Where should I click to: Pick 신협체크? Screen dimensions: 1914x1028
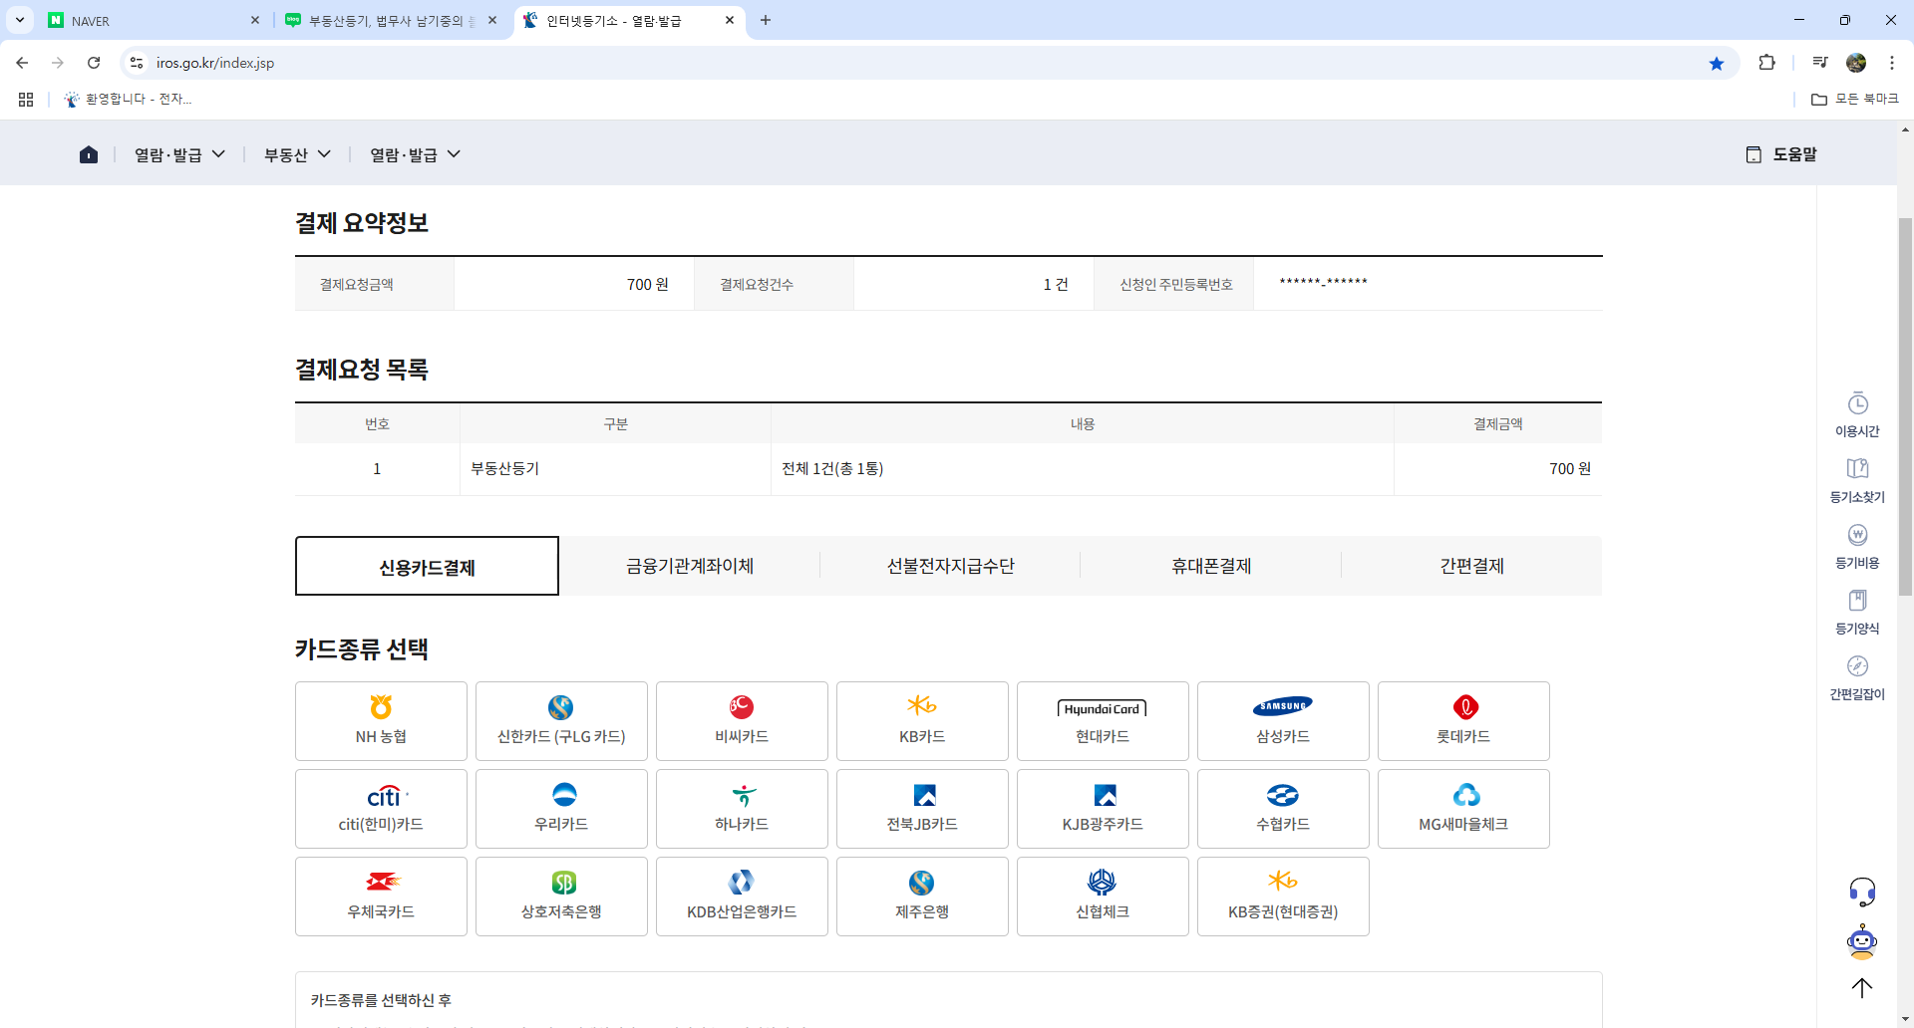coord(1103,897)
